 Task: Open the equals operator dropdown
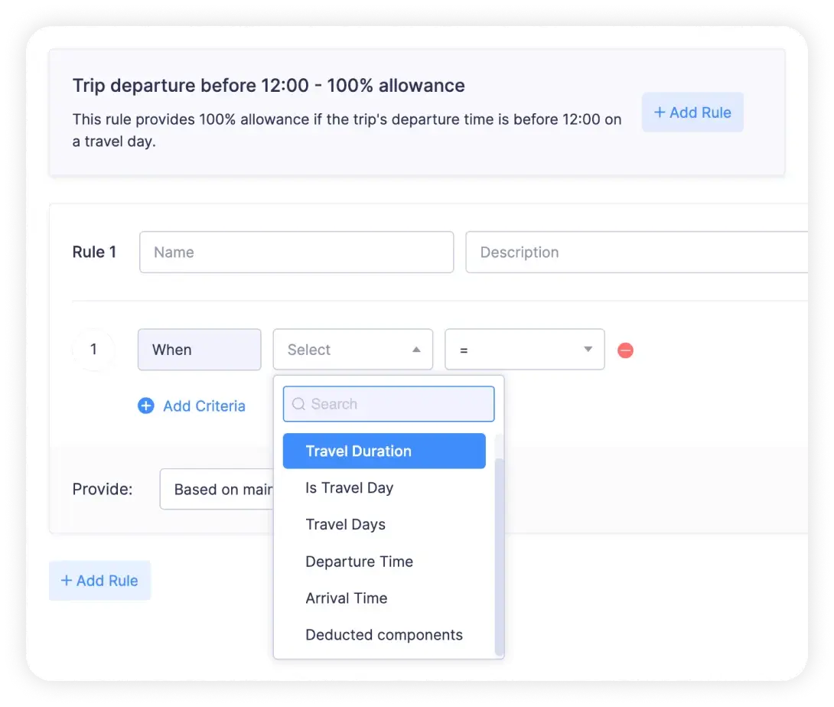(x=524, y=350)
